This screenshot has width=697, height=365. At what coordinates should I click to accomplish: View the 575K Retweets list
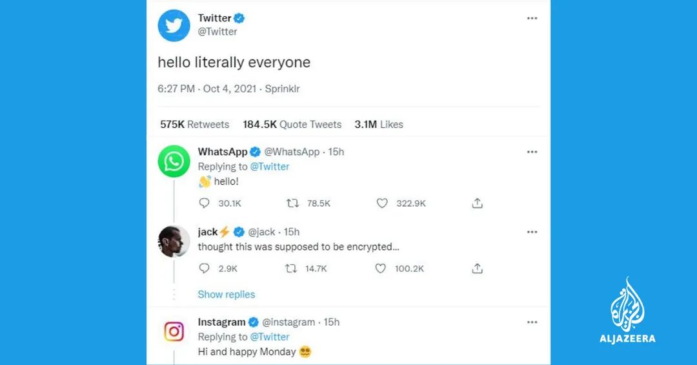point(195,124)
